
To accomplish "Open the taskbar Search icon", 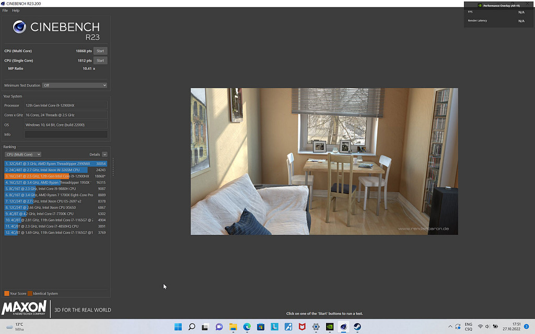I will [x=192, y=327].
